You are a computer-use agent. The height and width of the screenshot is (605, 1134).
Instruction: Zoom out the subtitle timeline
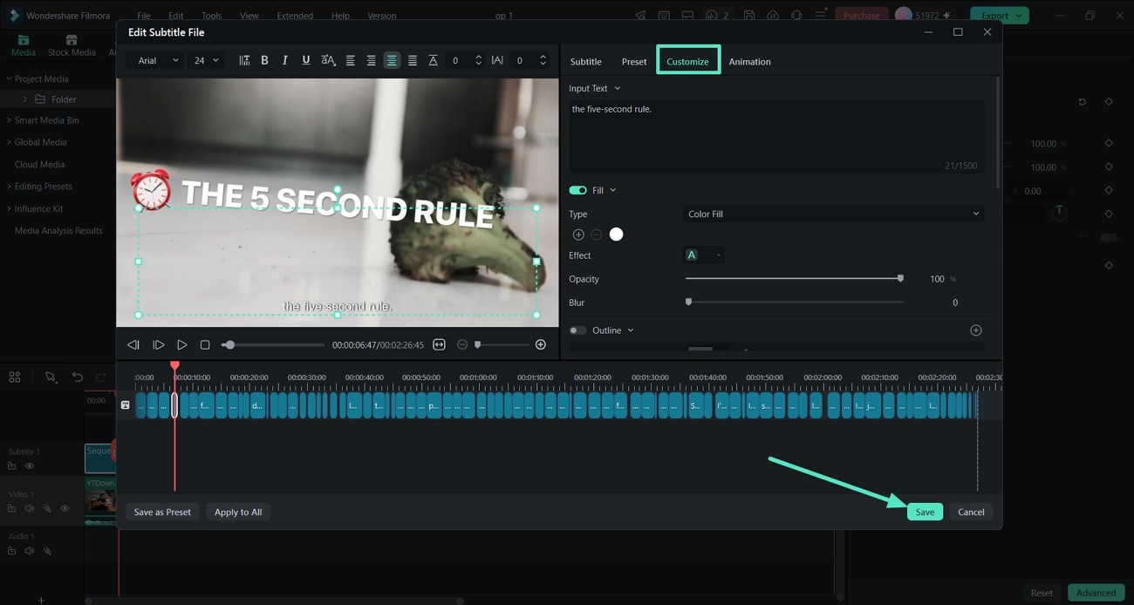coord(462,345)
